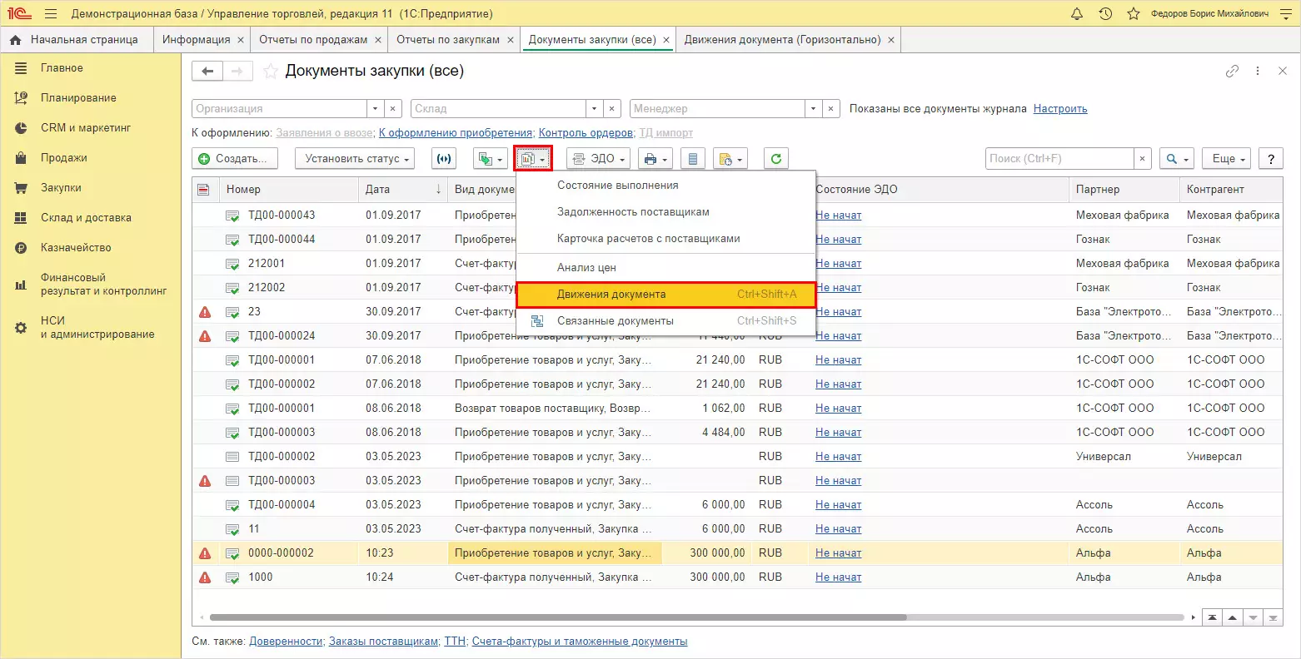Click the horizontal scrollbar under the table
The height and width of the screenshot is (659, 1301).
tap(557, 617)
